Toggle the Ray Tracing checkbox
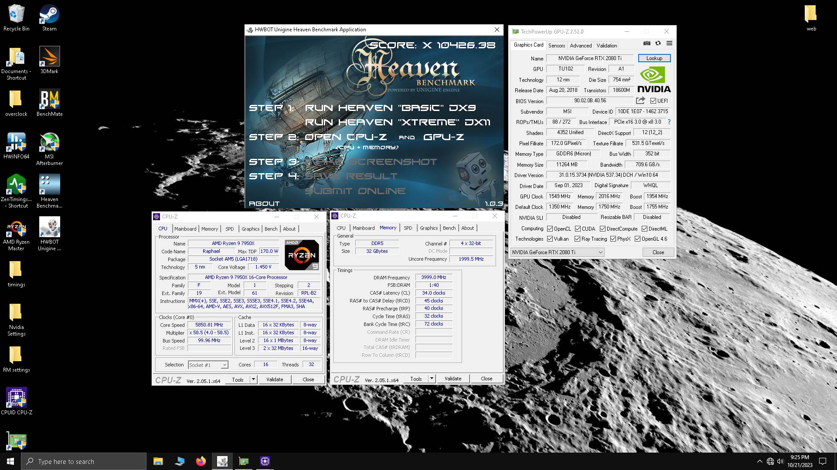837x470 pixels. point(577,239)
